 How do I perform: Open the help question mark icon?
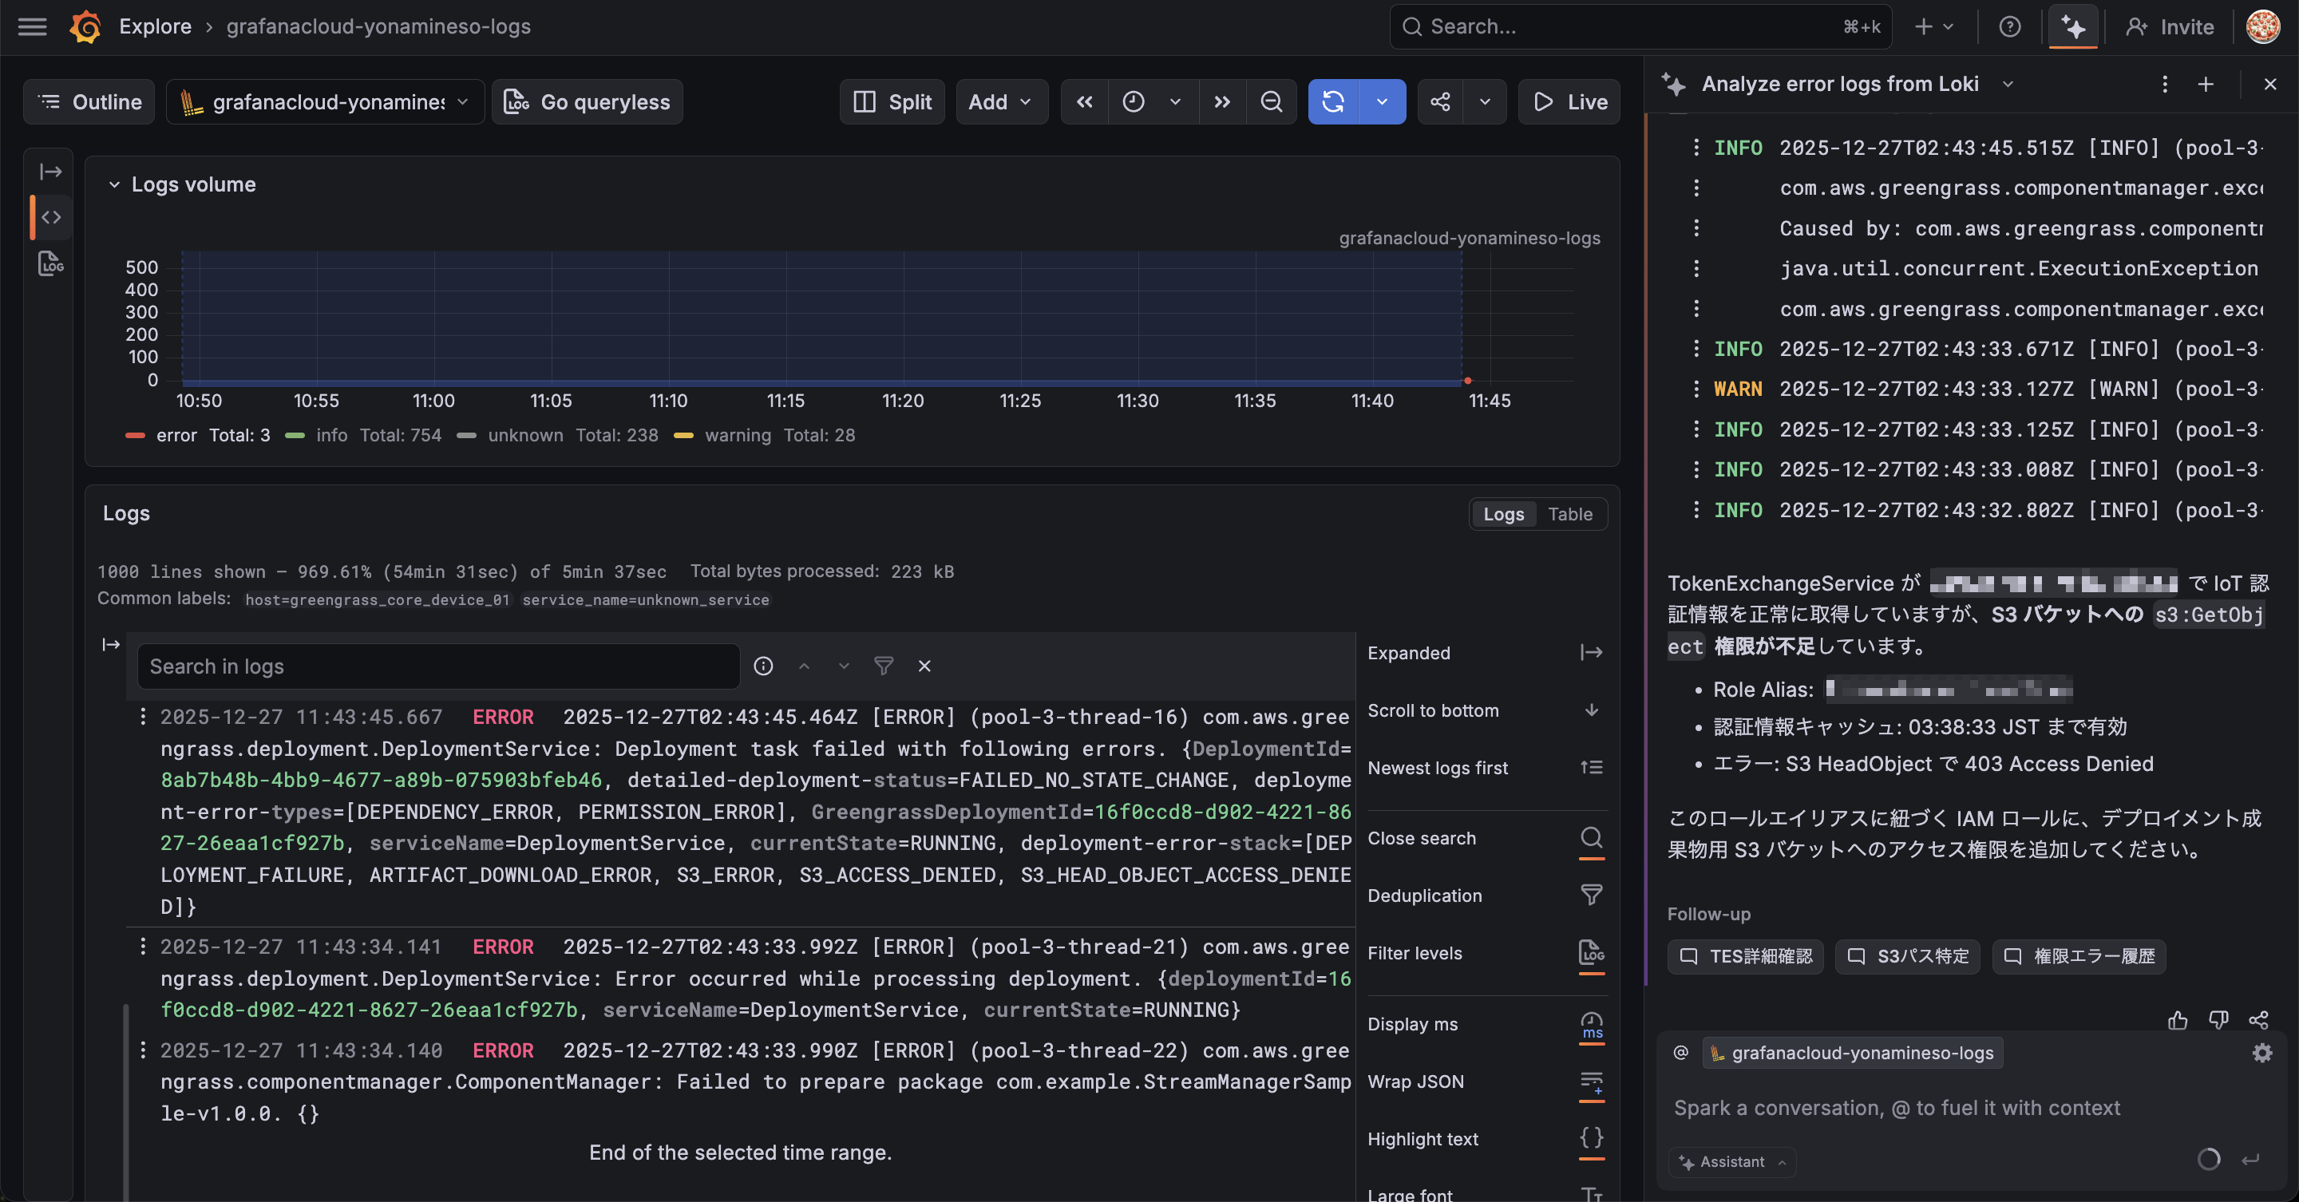(x=2010, y=27)
